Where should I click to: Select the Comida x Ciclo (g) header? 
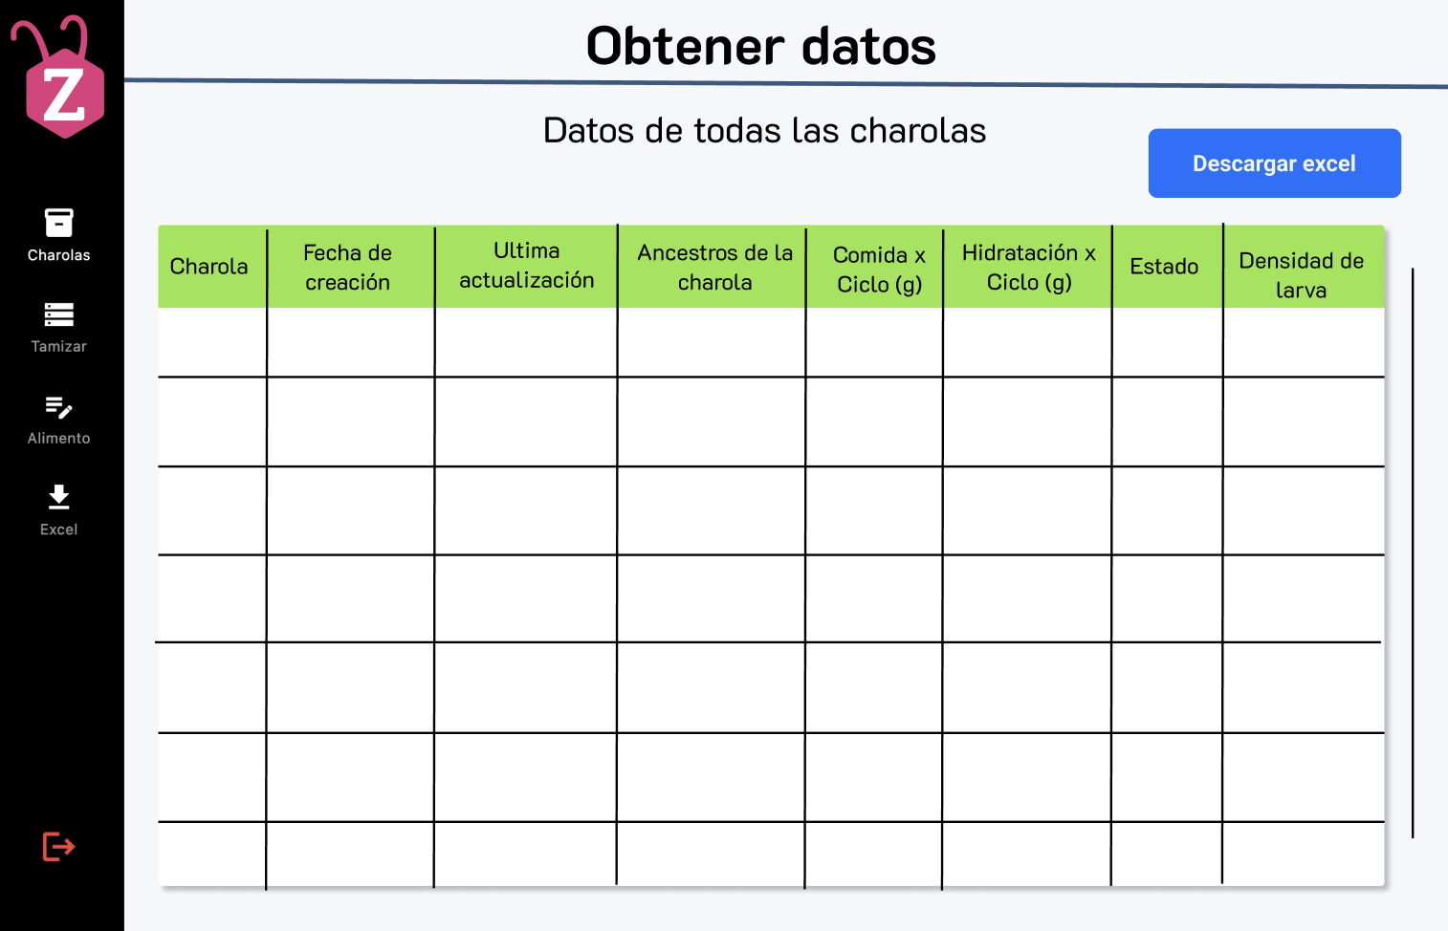879,270
